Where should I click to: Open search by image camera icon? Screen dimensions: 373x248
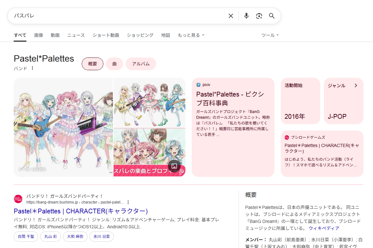pyautogui.click(x=259, y=16)
